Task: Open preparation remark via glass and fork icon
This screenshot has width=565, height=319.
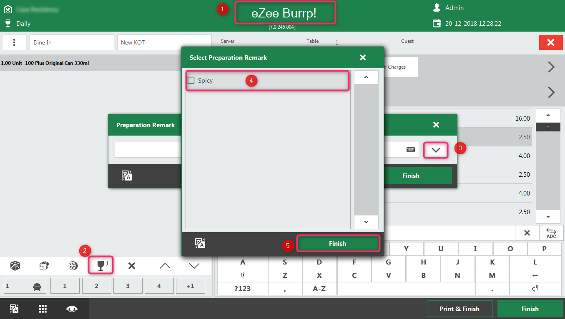Action: point(103,266)
